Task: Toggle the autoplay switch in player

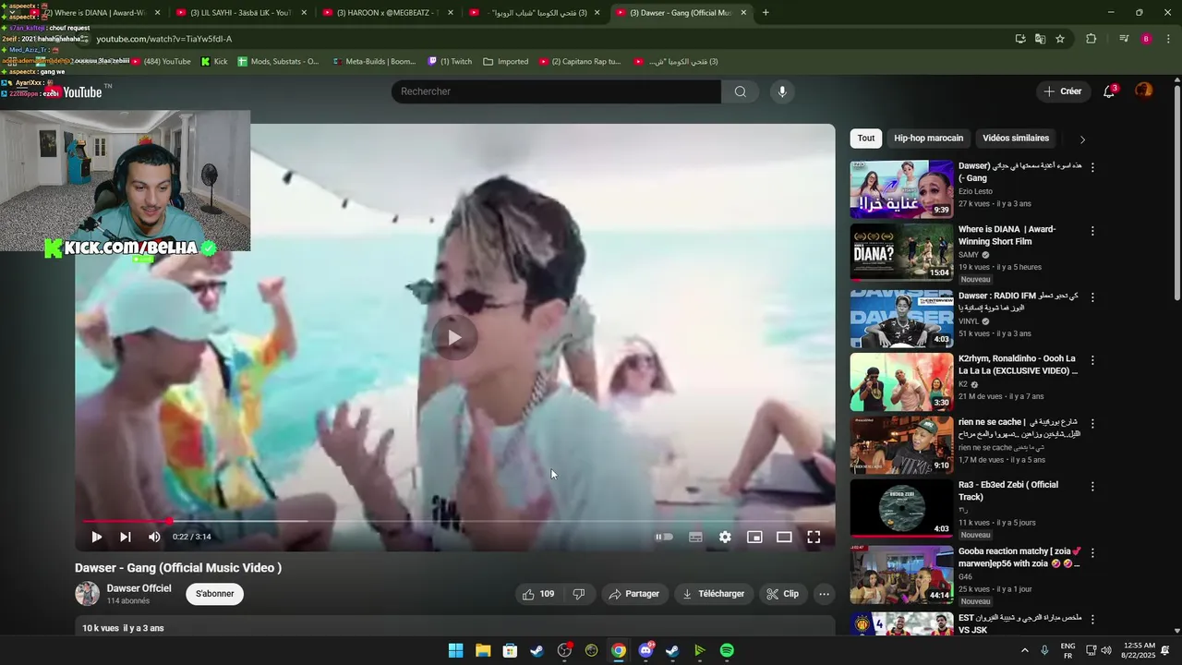Action: point(664,537)
